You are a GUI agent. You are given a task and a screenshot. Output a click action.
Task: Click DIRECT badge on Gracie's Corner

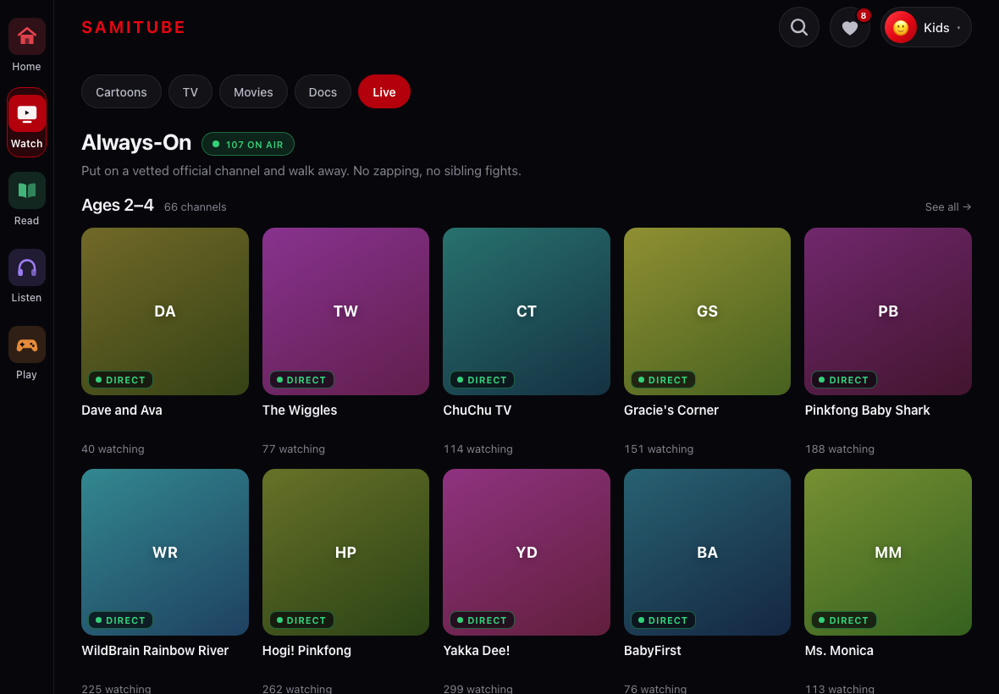click(x=663, y=379)
